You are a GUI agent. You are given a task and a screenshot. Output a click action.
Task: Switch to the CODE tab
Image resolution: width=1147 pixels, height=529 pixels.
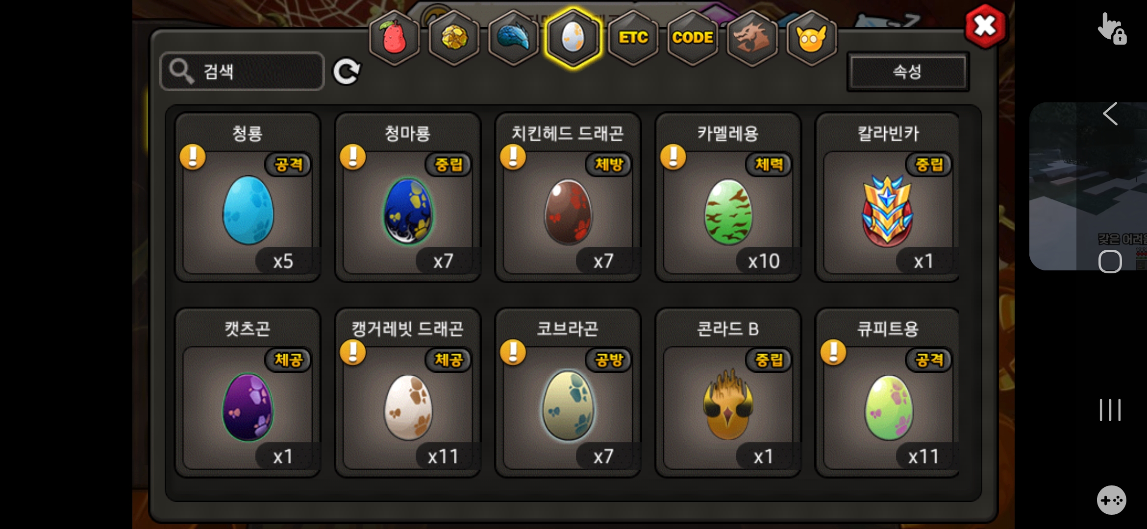click(x=693, y=38)
